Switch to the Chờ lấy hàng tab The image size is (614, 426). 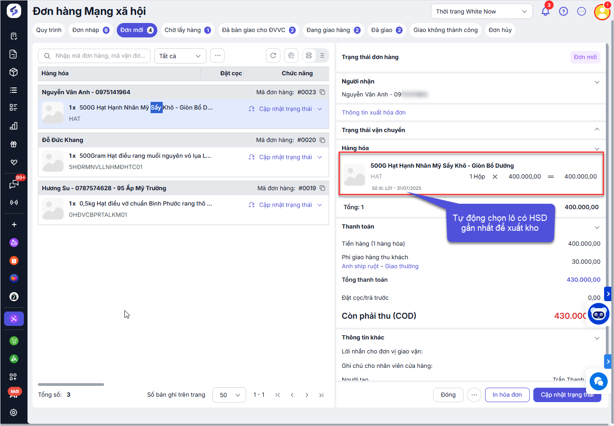(187, 30)
